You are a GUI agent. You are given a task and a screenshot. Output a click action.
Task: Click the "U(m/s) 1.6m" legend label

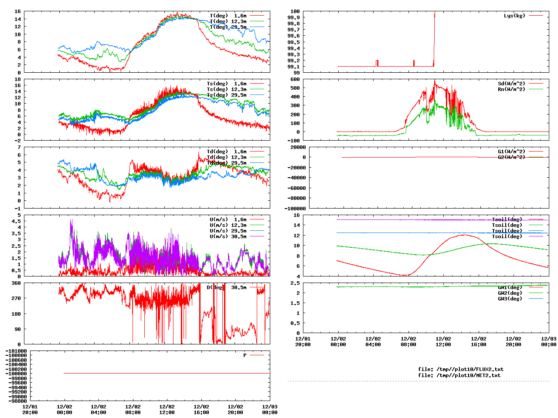click(228, 219)
